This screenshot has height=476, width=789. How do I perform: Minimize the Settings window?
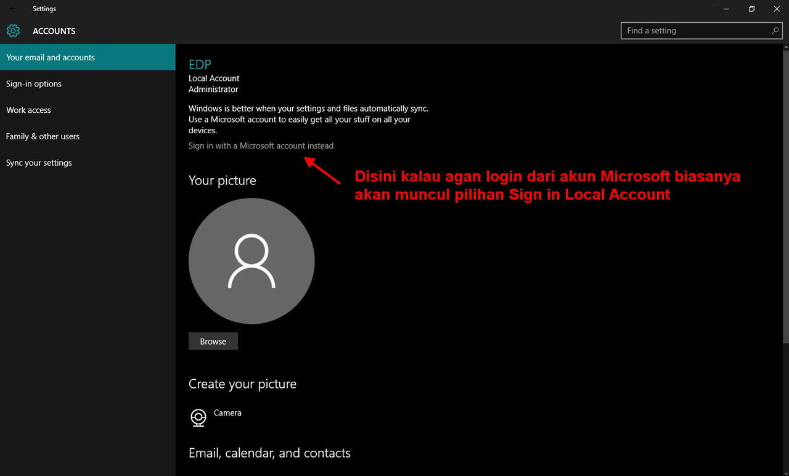coord(727,9)
